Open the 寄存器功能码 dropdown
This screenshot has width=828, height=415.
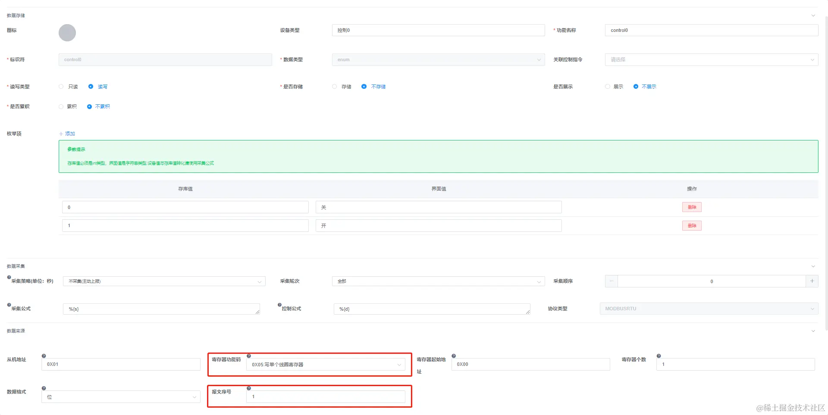(x=326, y=365)
